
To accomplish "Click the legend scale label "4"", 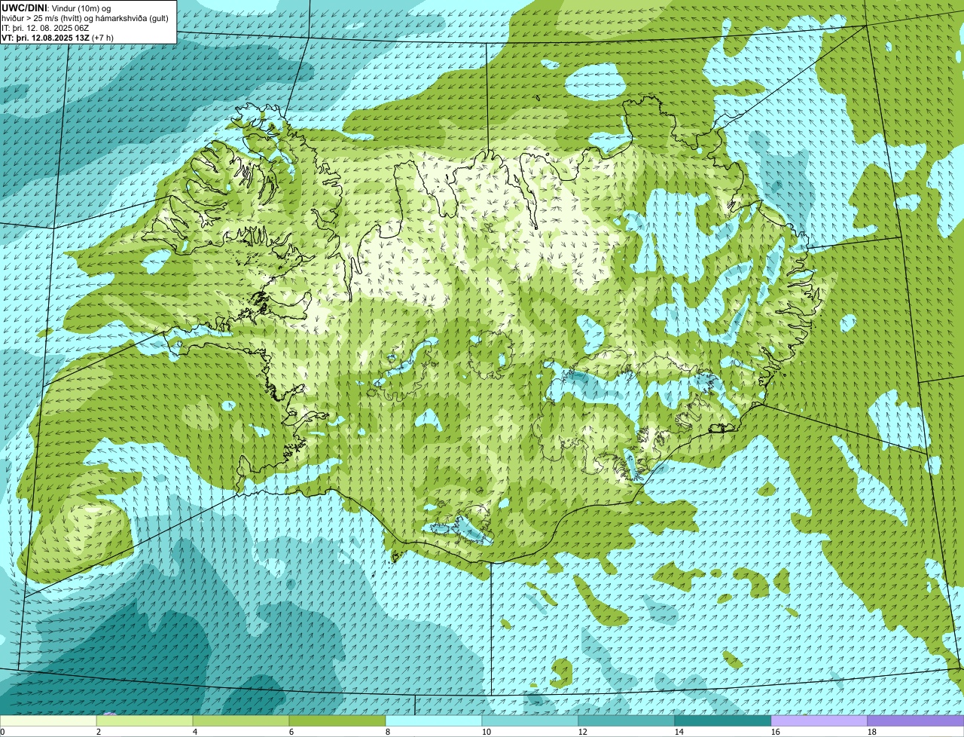I will (195, 732).
